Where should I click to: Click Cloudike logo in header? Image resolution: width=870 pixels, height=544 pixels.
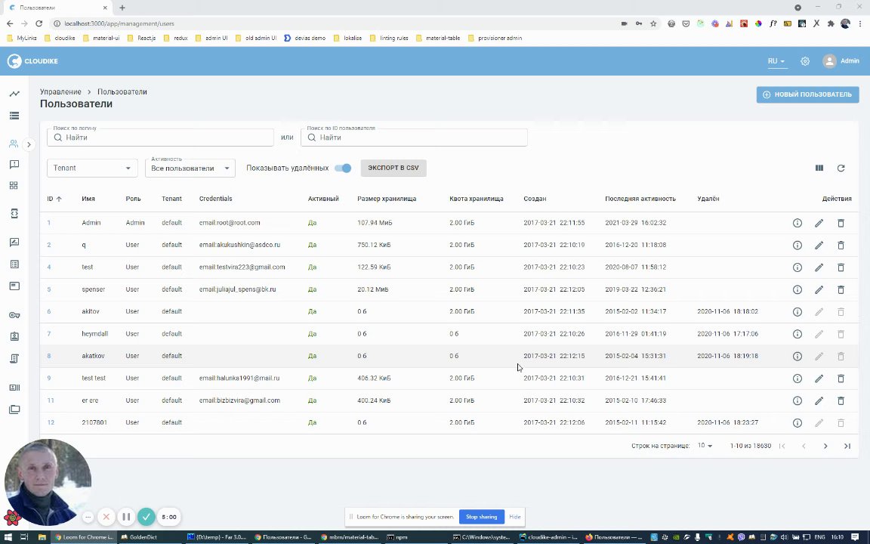(32, 61)
